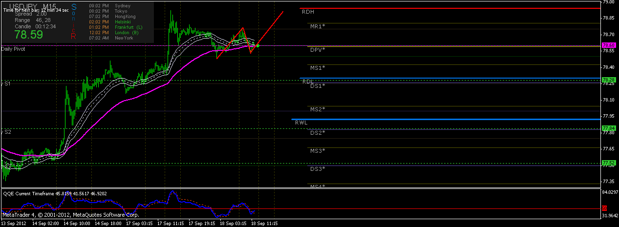Select the New York 07:02 AM row

click(x=112, y=38)
